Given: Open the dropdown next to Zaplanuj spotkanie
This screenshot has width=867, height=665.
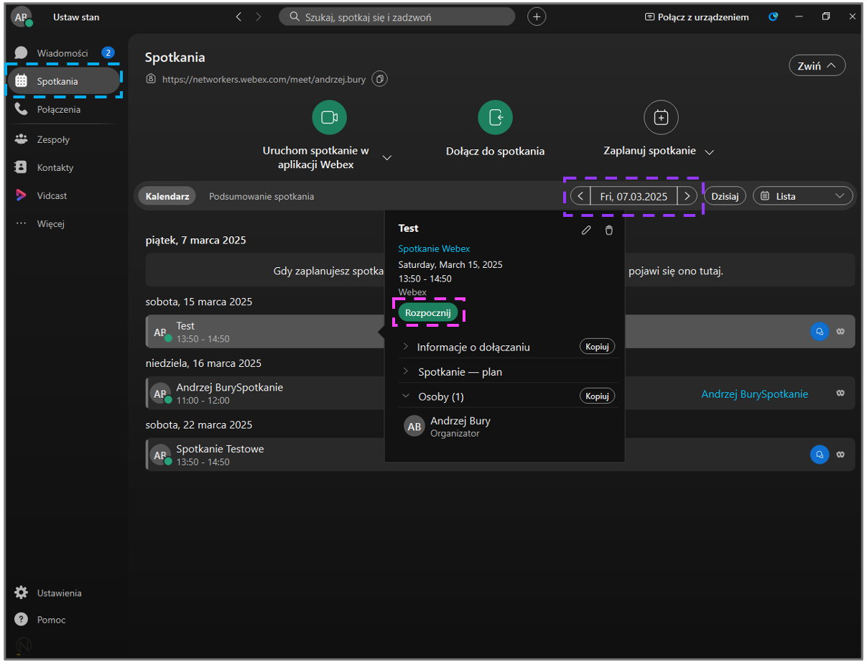Looking at the screenshot, I should pyautogui.click(x=710, y=152).
